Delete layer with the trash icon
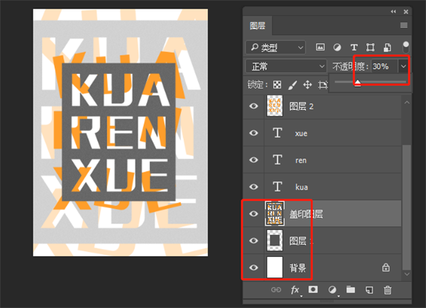The width and height of the screenshot is (426, 308). tap(388, 290)
